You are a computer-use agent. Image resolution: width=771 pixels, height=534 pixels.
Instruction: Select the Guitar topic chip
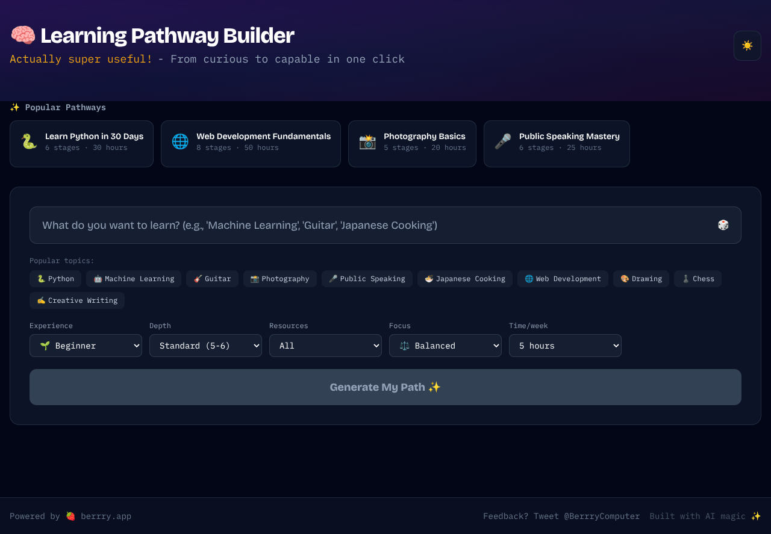(x=212, y=279)
